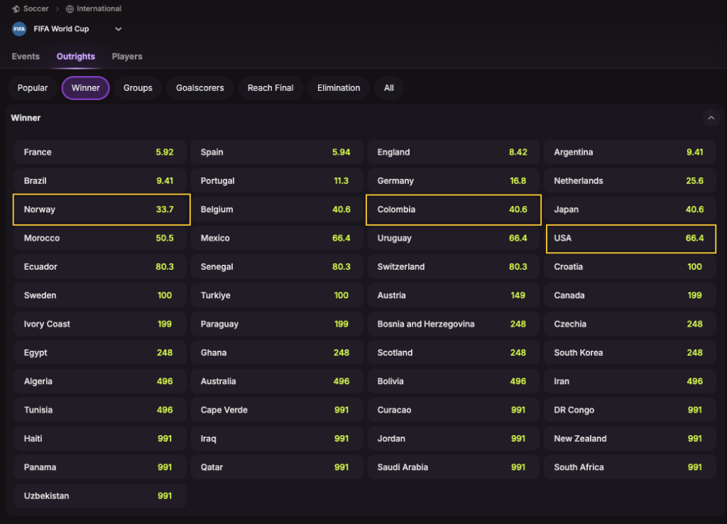Screen dimensions: 727x524
Task: Select the Outrights tab
Action: [76, 57]
